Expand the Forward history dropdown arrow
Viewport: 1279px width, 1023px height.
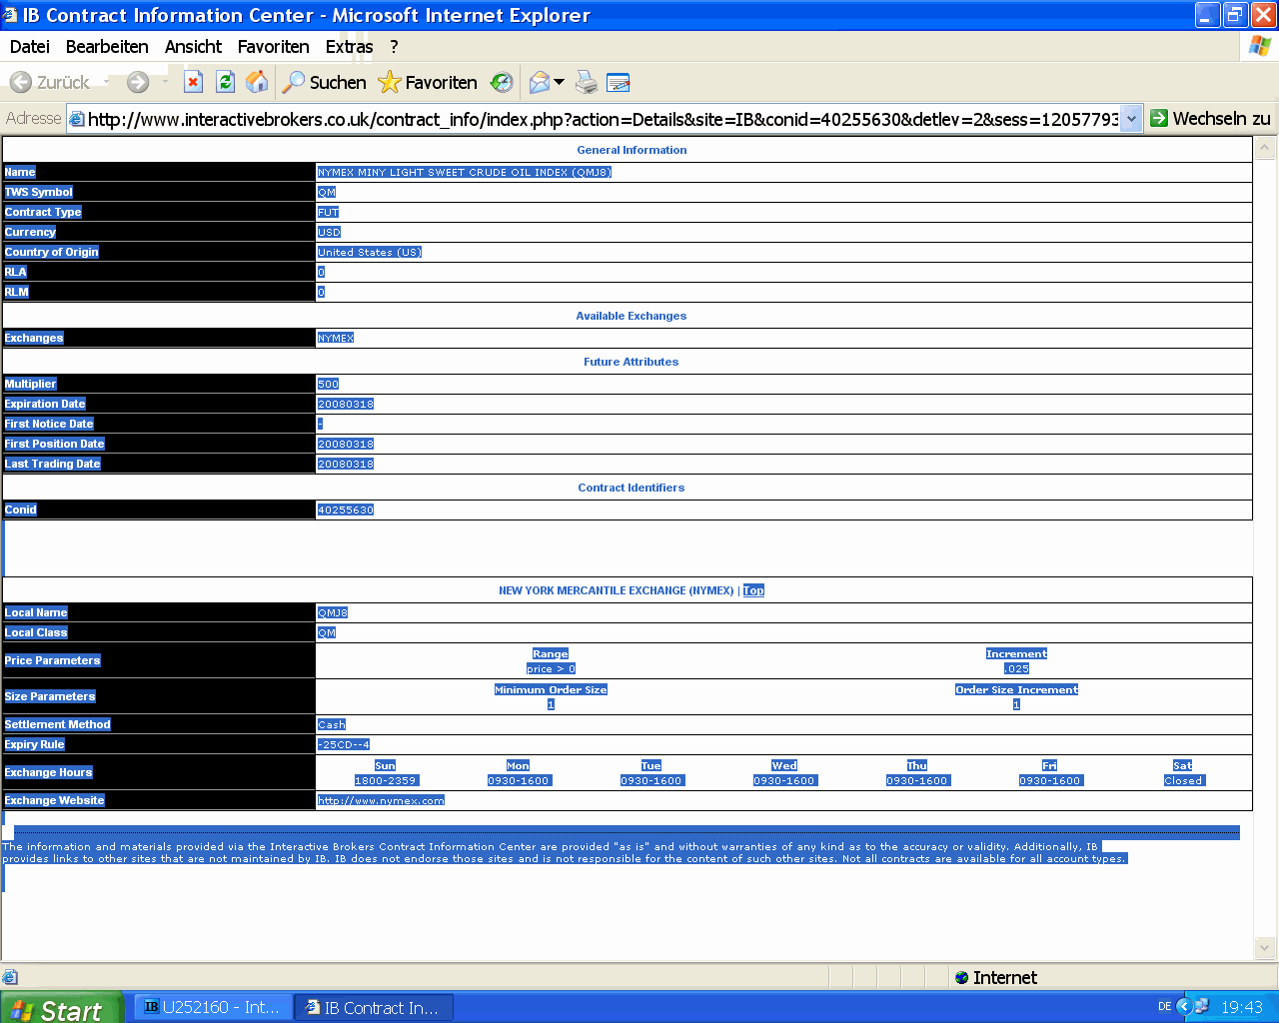[x=165, y=82]
